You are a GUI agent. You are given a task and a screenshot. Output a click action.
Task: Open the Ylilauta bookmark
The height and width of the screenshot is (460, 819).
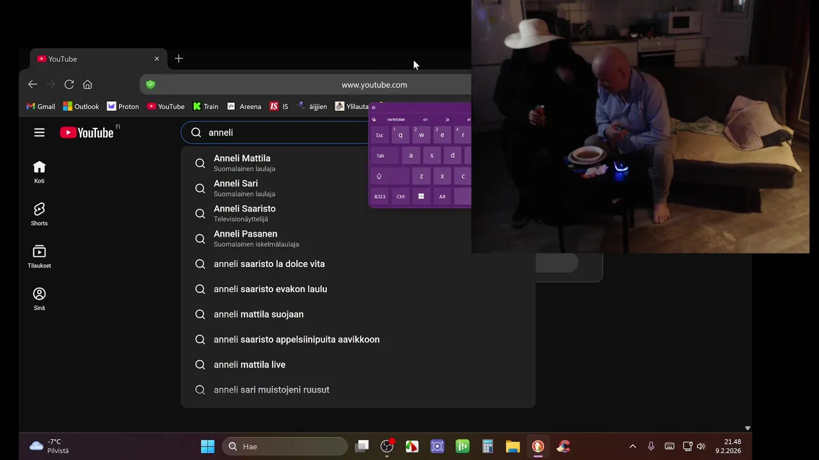(x=352, y=107)
